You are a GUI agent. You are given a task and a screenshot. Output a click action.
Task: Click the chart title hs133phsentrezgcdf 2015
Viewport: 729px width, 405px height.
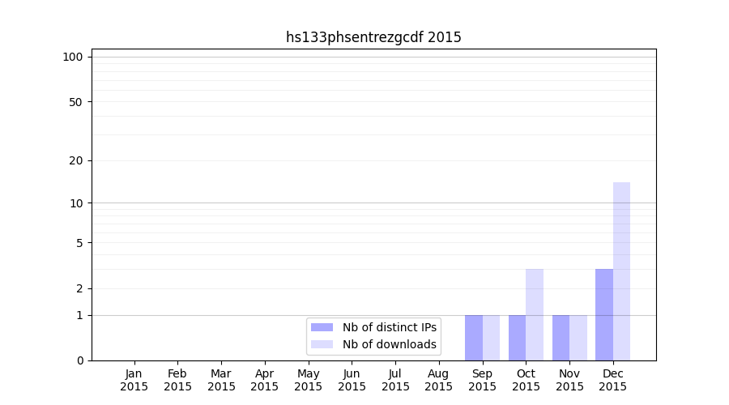(373, 37)
